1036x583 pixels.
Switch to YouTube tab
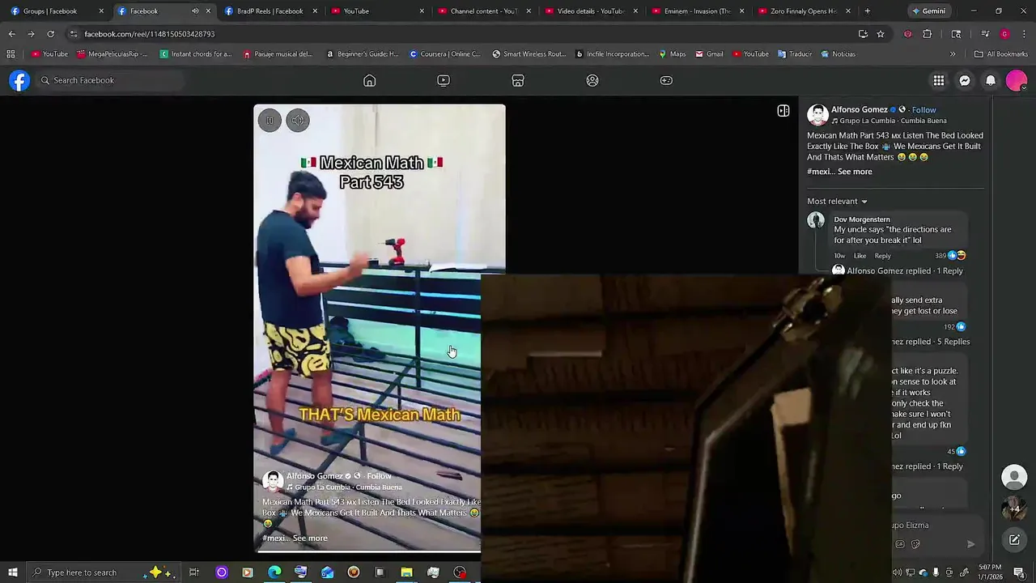(377, 11)
